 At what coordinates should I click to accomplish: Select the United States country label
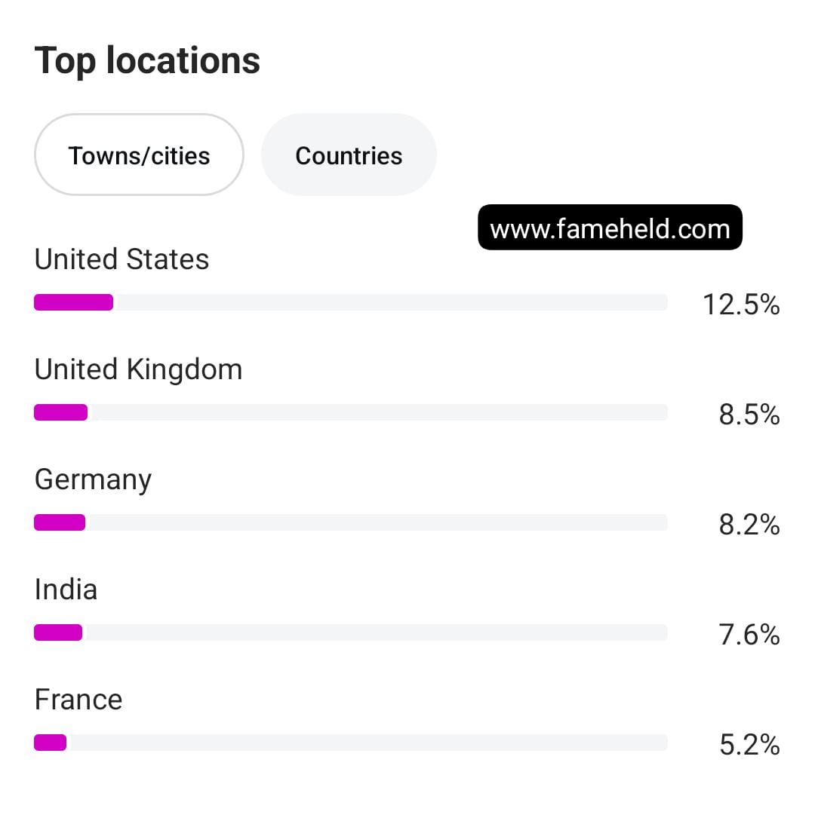pyautogui.click(x=121, y=259)
